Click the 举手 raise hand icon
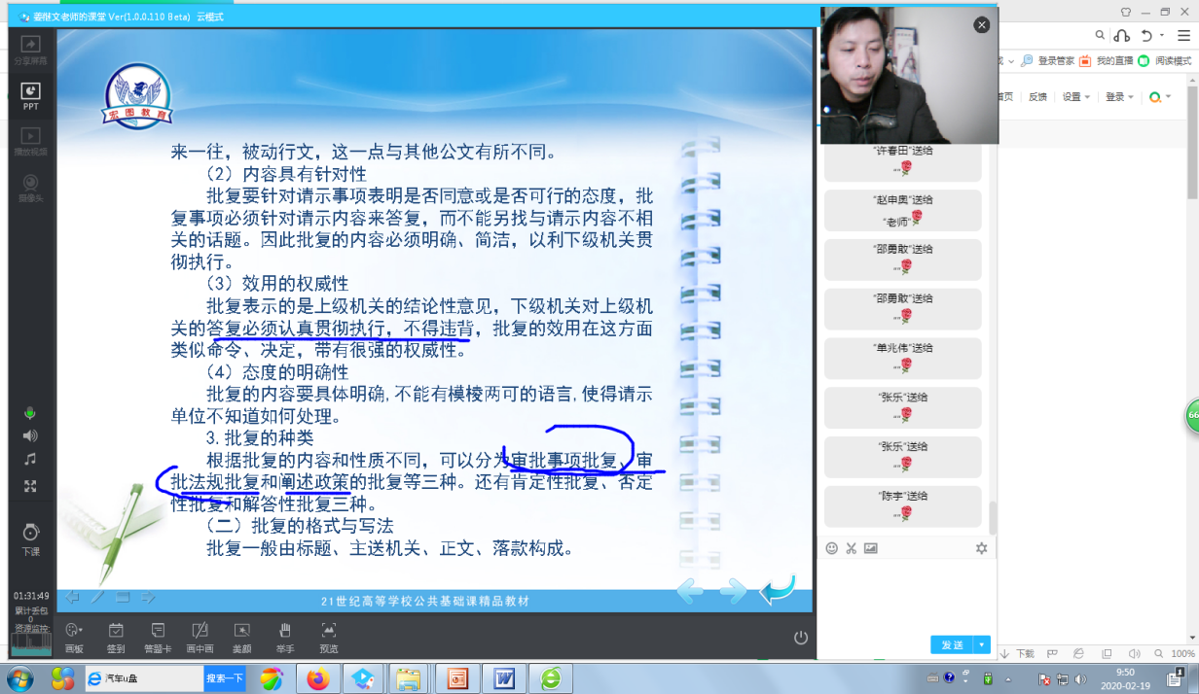Viewport: 1199px width, 694px height. pyautogui.click(x=284, y=636)
